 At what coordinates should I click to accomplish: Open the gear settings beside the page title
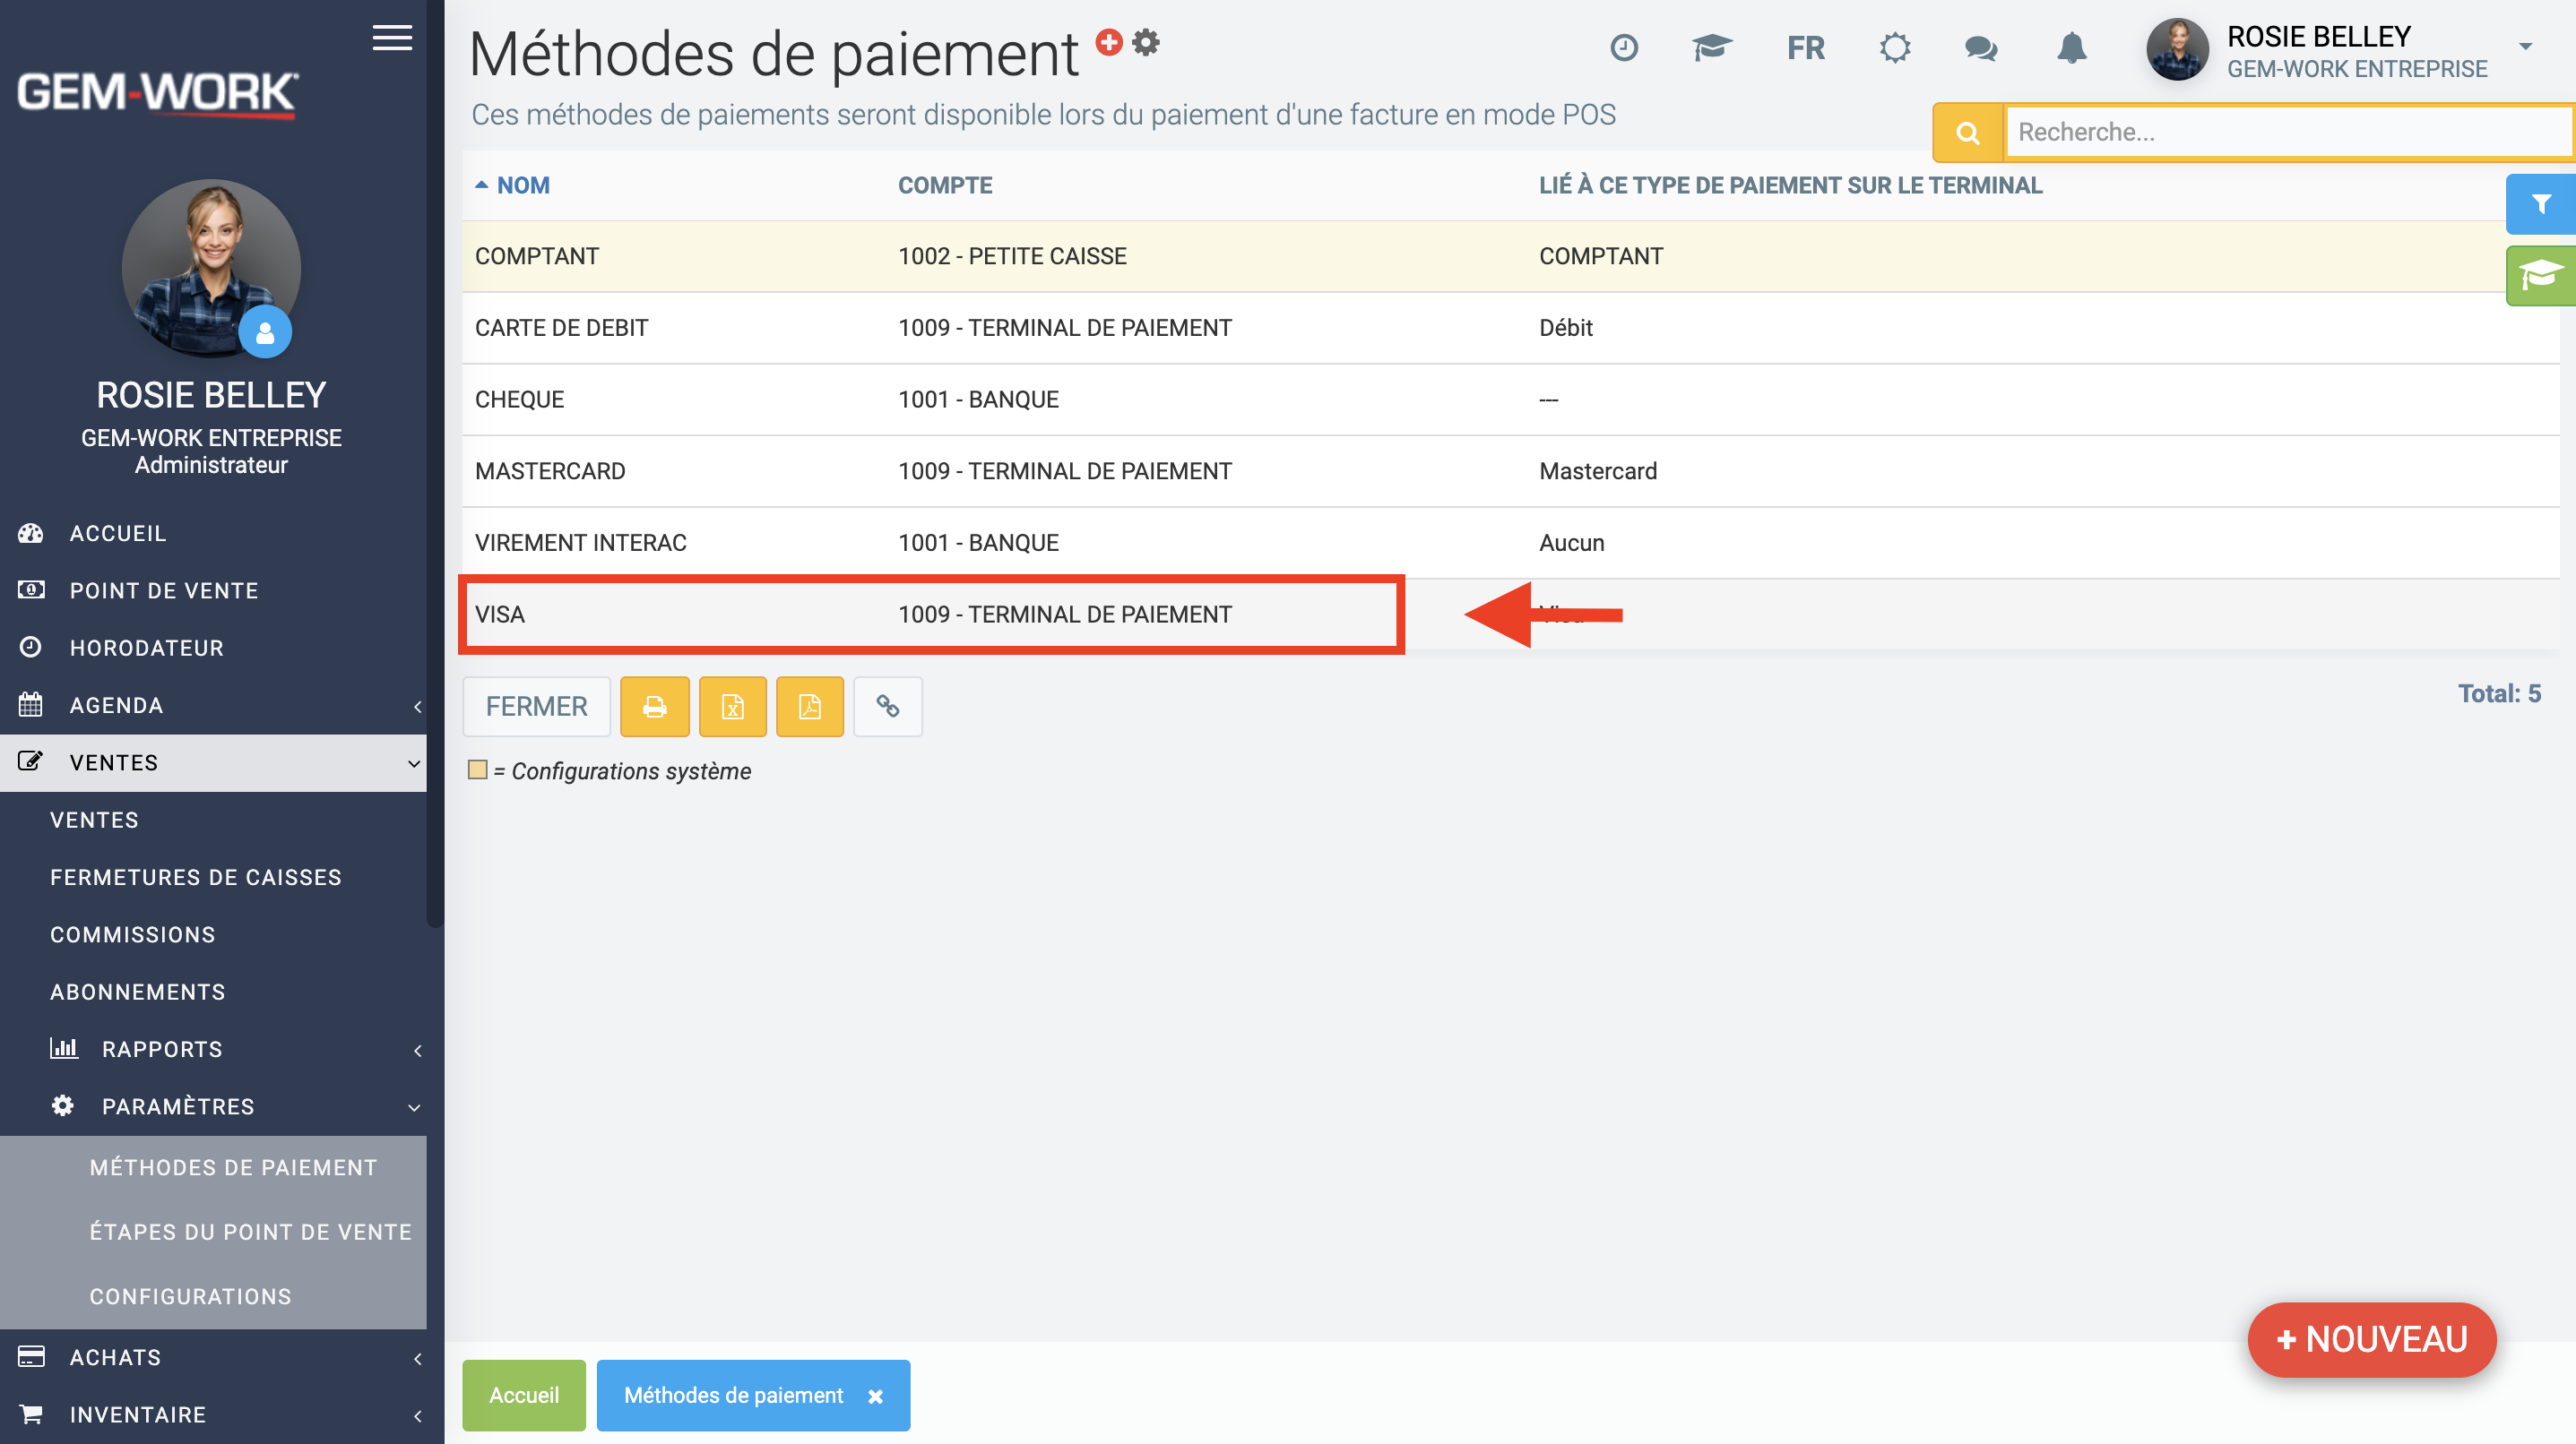[x=1146, y=42]
